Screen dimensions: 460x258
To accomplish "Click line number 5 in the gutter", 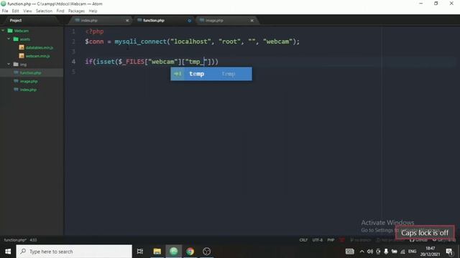I will point(73,72).
